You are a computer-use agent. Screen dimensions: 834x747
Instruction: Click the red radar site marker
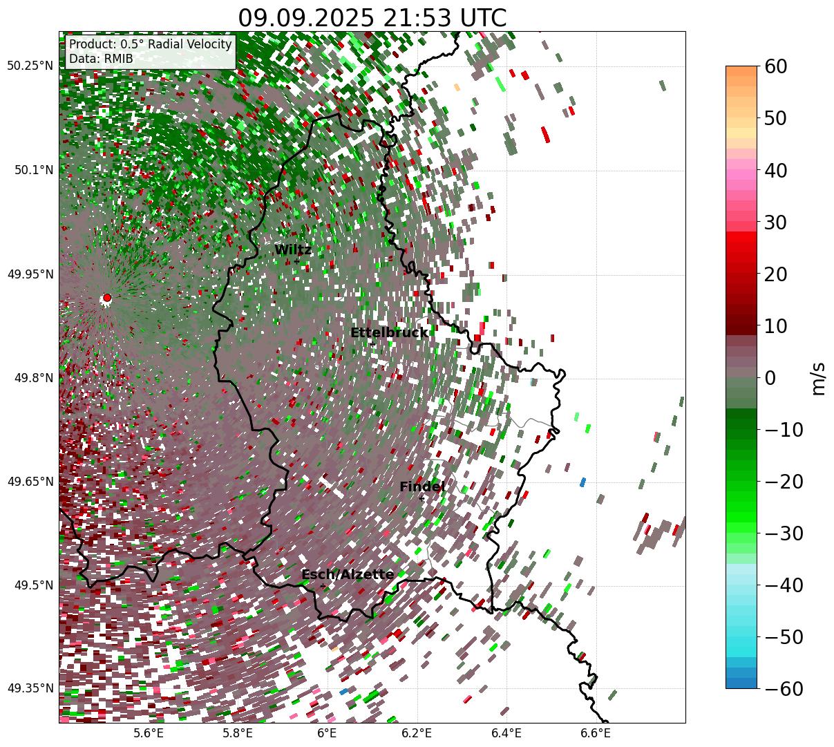click(x=106, y=298)
